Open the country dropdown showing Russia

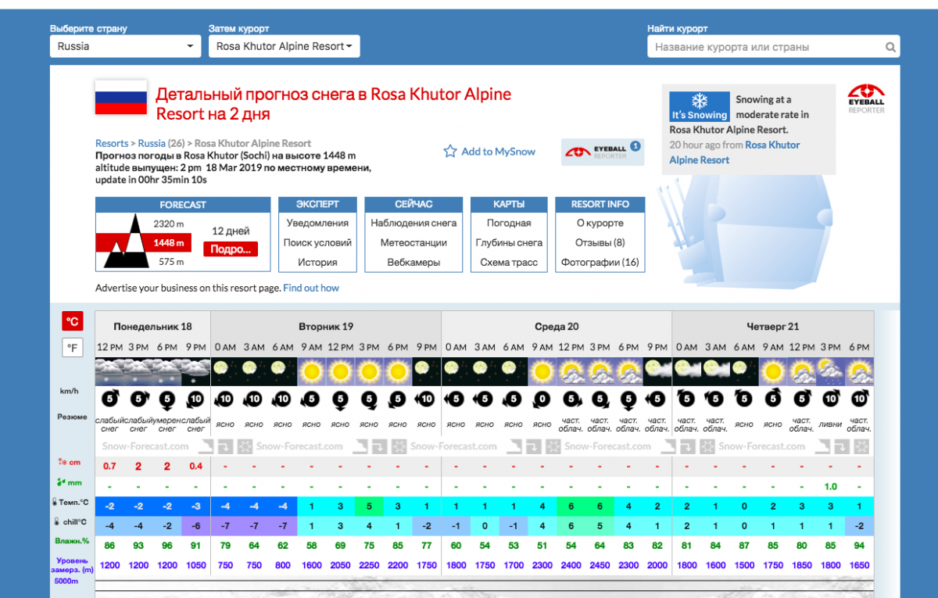click(x=126, y=46)
